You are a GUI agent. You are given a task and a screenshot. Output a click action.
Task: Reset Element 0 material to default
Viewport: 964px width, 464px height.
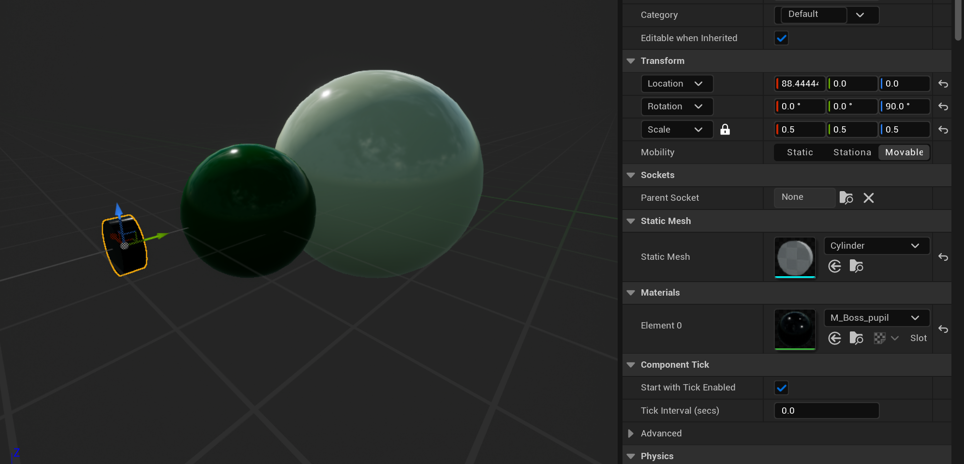pyautogui.click(x=943, y=329)
